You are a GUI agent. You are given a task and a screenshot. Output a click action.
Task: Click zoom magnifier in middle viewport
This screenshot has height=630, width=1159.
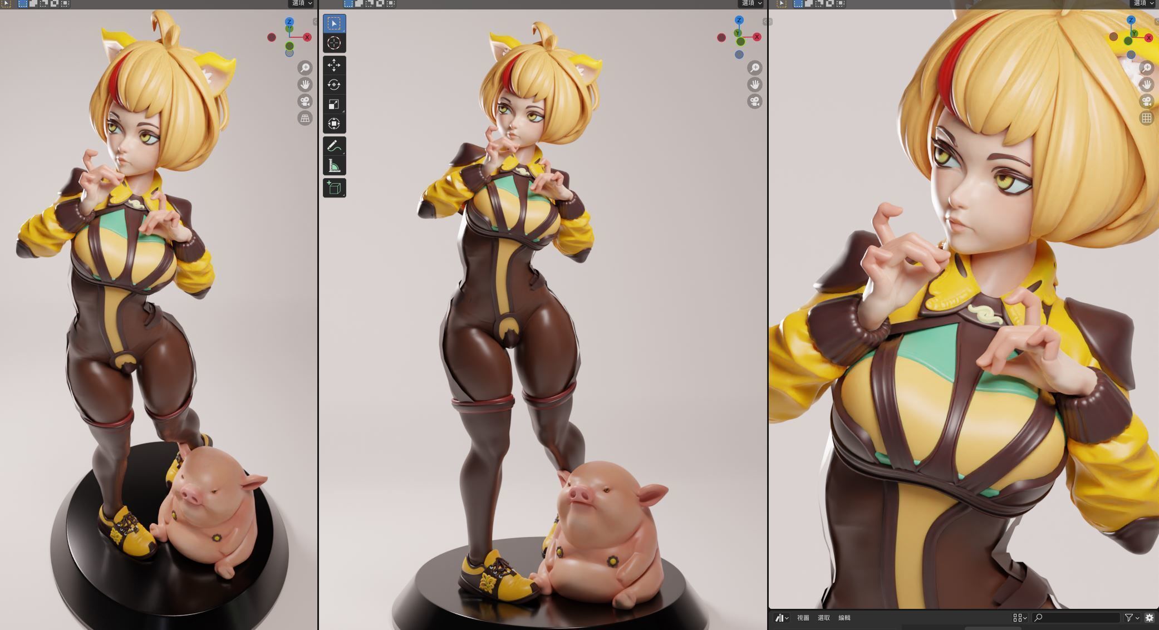coord(755,68)
